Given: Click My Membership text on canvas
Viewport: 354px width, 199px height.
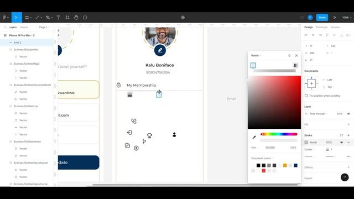Looking at the screenshot, I should [142, 85].
